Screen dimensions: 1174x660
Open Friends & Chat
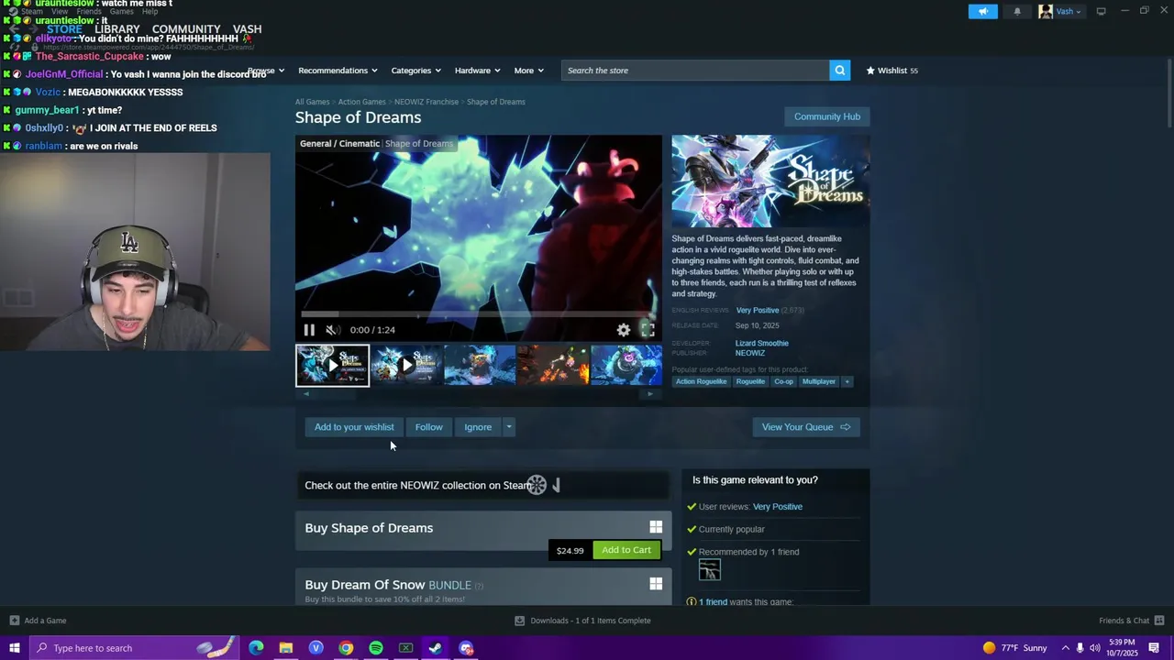coord(1132,621)
